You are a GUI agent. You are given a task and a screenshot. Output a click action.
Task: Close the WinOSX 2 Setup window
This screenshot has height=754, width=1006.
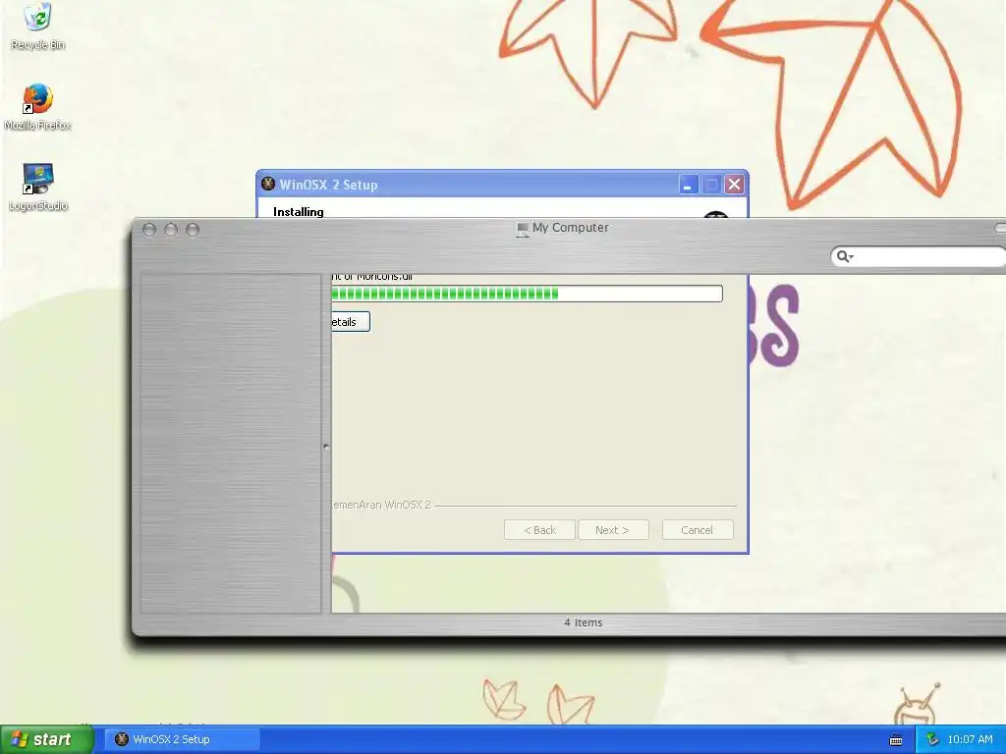pos(735,185)
